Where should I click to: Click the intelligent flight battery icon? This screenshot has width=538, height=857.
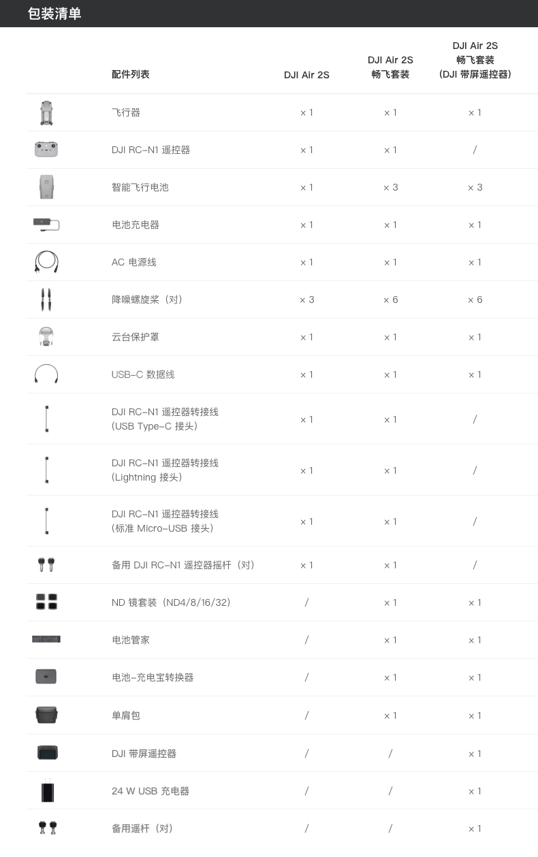(46, 187)
